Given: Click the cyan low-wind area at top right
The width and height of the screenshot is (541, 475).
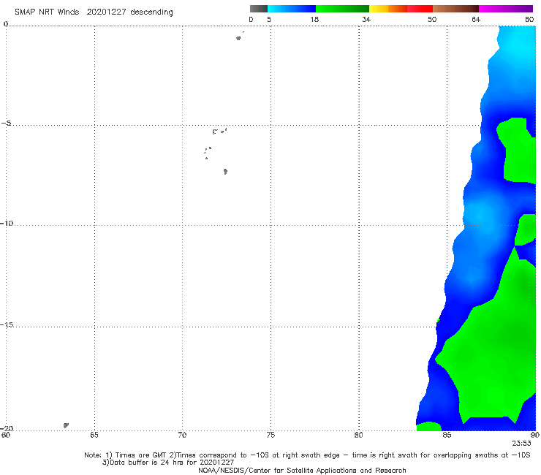Looking at the screenshot, I should pyautogui.click(x=518, y=43).
